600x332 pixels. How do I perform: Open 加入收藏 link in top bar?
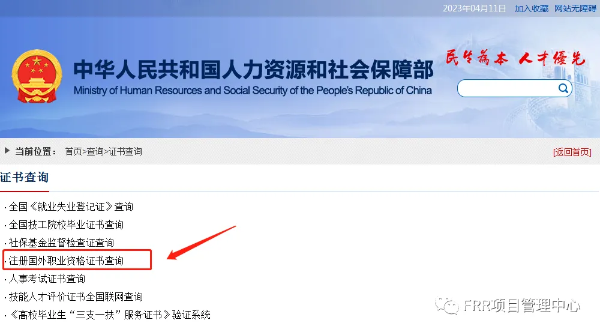click(531, 8)
